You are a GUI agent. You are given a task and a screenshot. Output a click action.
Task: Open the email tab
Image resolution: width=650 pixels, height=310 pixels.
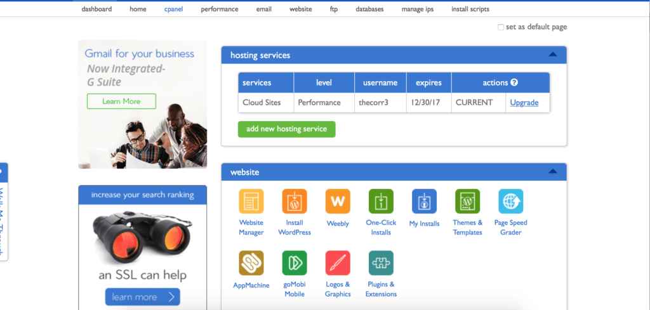264,9
